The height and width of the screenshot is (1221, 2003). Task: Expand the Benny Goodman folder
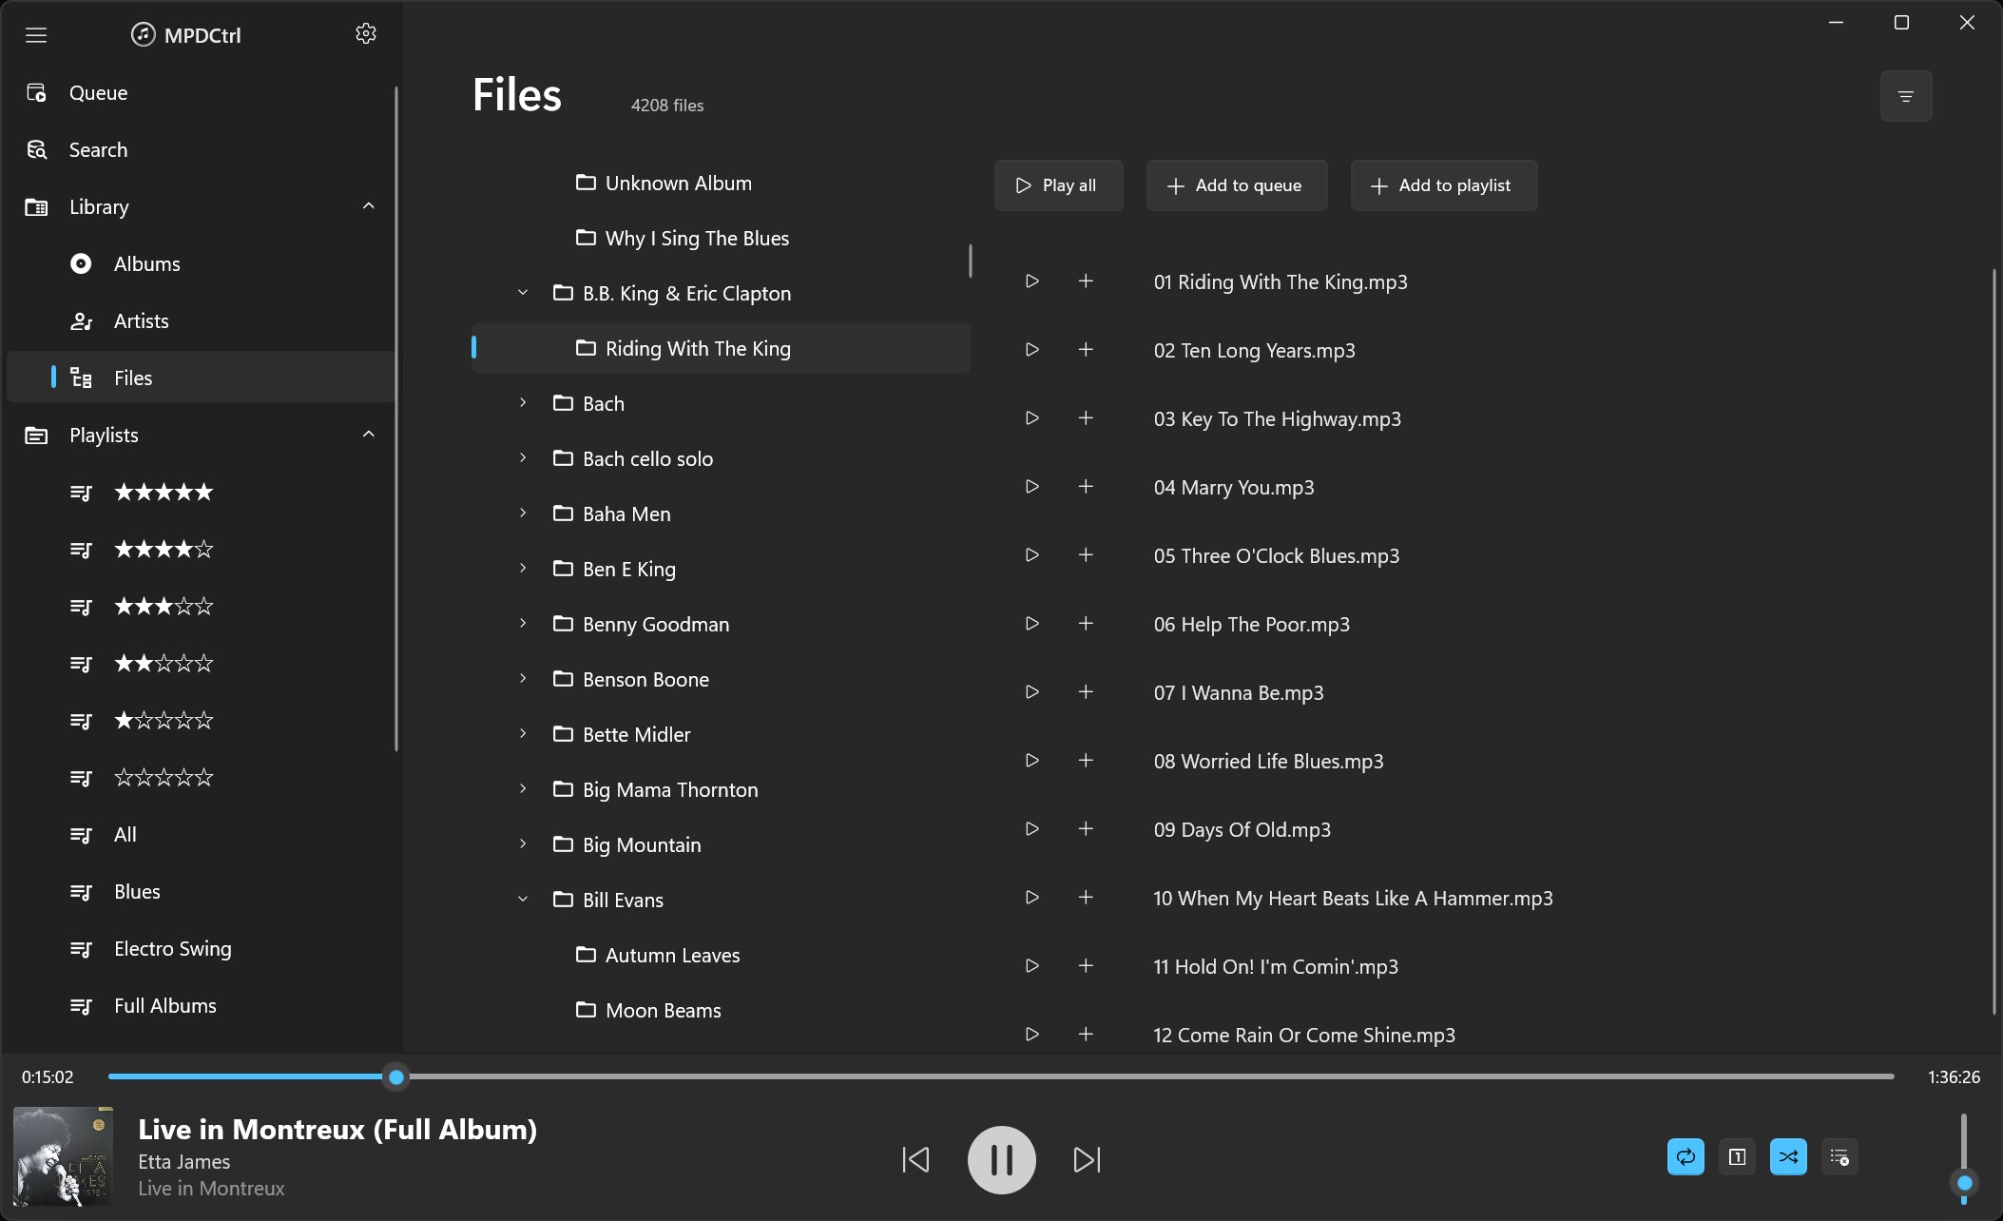(x=523, y=624)
